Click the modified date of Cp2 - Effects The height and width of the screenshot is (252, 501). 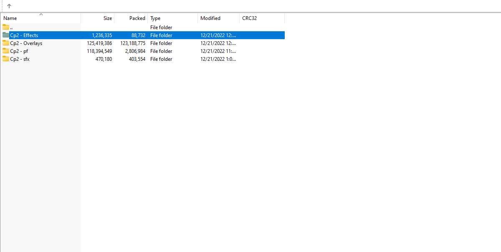coord(218,35)
